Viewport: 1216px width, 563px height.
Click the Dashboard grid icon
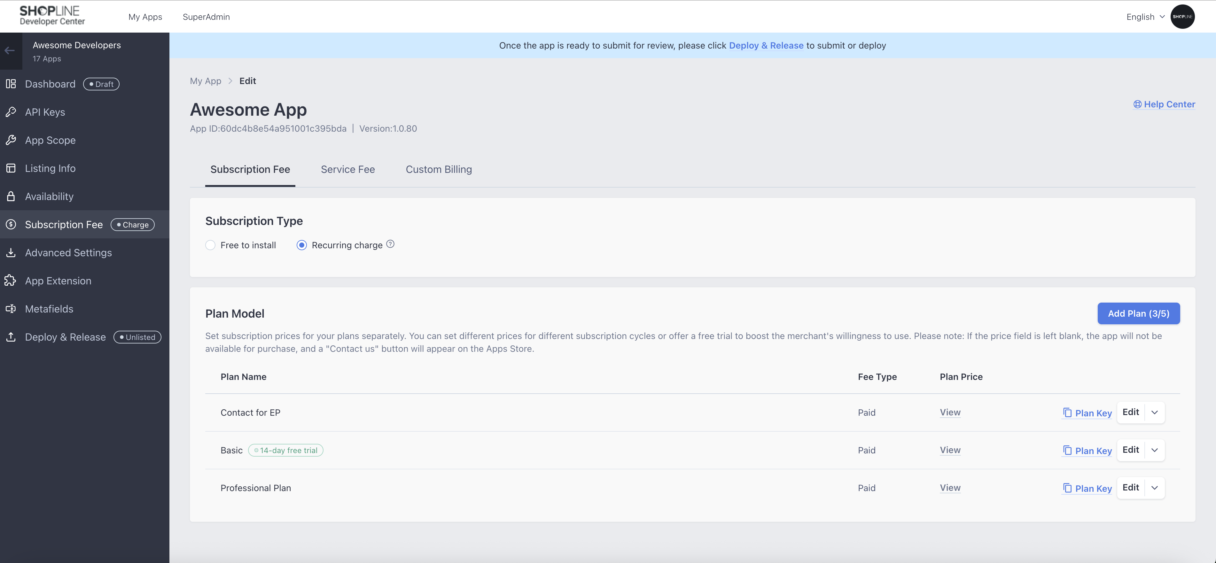[x=11, y=84]
